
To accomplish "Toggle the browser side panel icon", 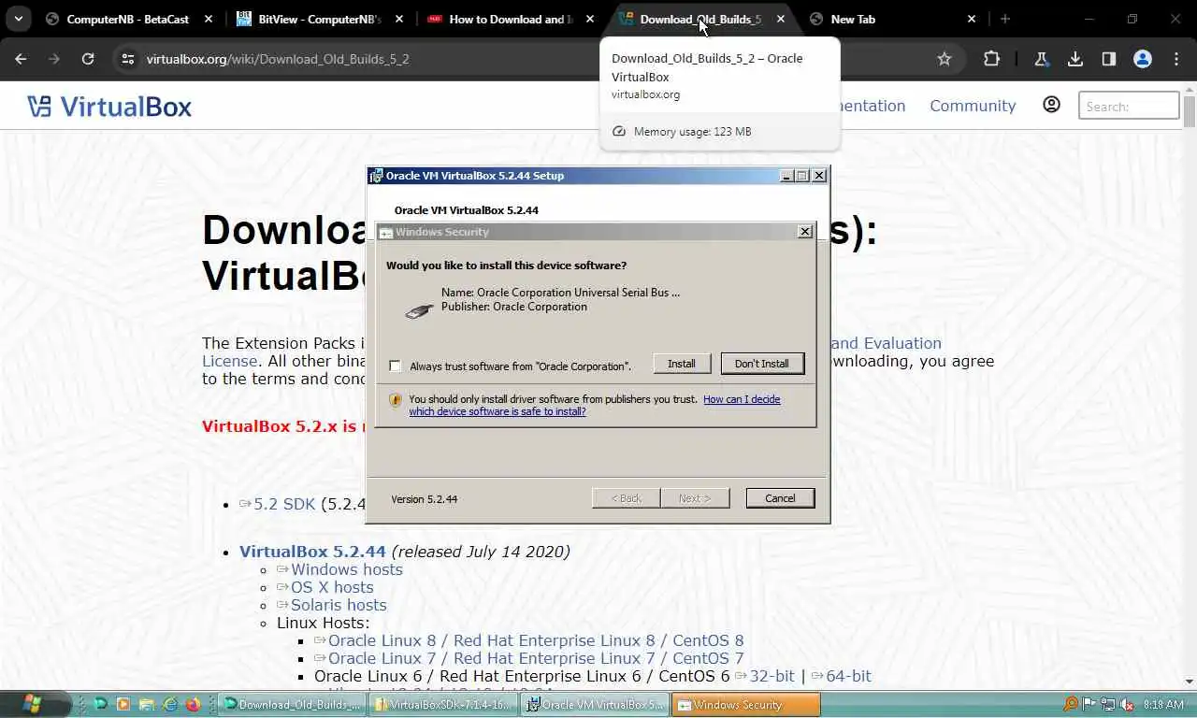I will (1108, 59).
